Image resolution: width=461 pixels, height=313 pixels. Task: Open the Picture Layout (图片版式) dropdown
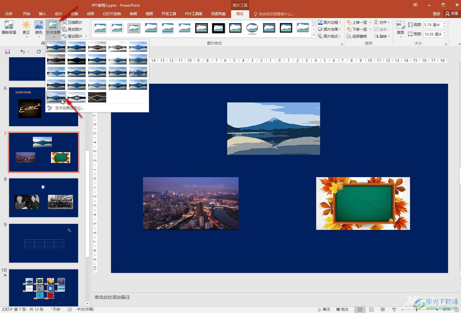click(329, 36)
